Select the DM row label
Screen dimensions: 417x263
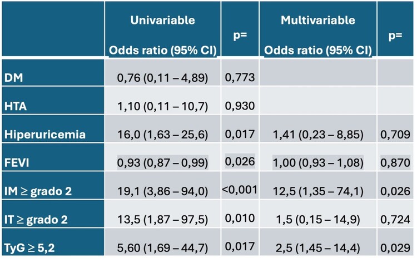(x=13, y=77)
